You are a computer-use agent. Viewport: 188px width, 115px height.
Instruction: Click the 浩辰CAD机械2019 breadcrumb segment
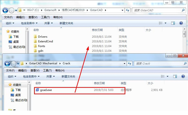coord(73,10)
